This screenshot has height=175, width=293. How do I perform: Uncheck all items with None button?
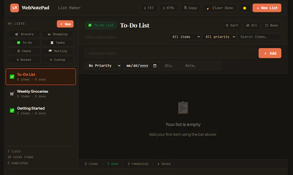[x=272, y=25]
